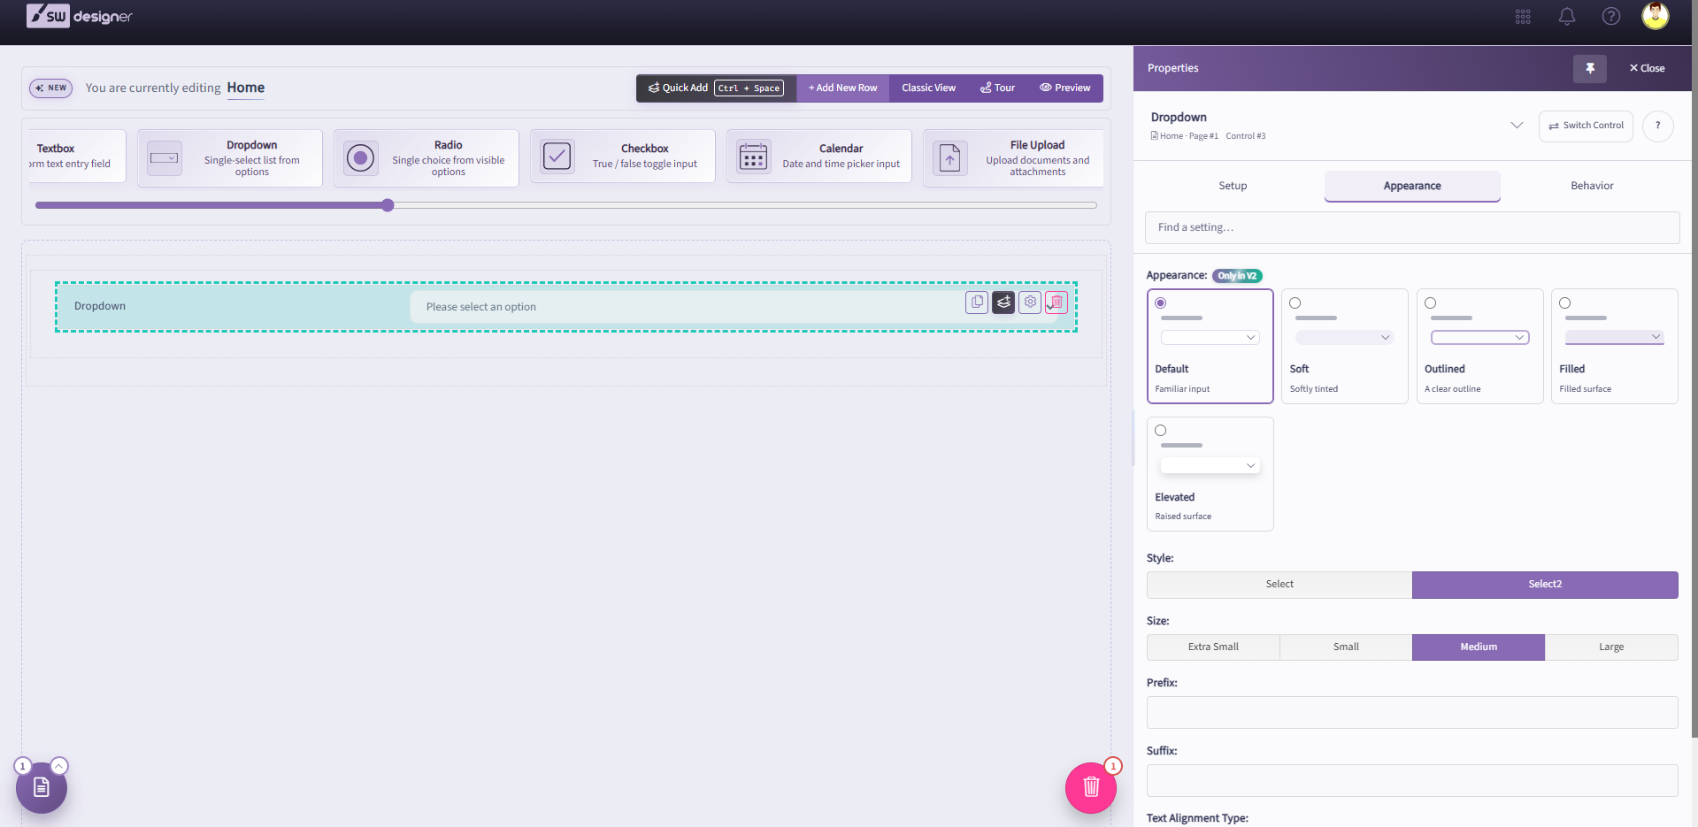Click the floating pink trash button

tap(1091, 787)
